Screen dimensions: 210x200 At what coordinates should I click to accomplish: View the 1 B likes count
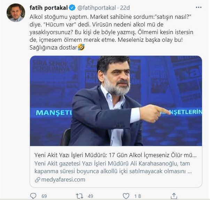(x=138, y=196)
